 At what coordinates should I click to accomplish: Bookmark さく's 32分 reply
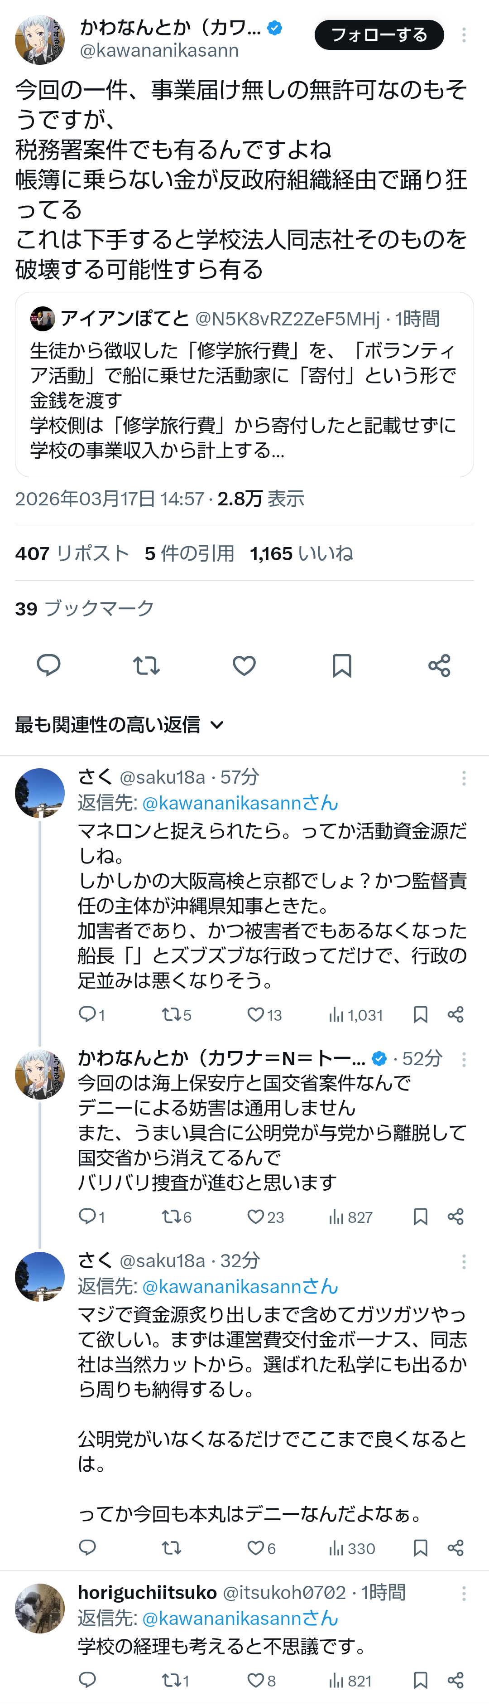pyautogui.click(x=420, y=1547)
